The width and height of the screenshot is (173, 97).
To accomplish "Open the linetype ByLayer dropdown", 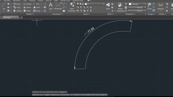I will (137, 11).
